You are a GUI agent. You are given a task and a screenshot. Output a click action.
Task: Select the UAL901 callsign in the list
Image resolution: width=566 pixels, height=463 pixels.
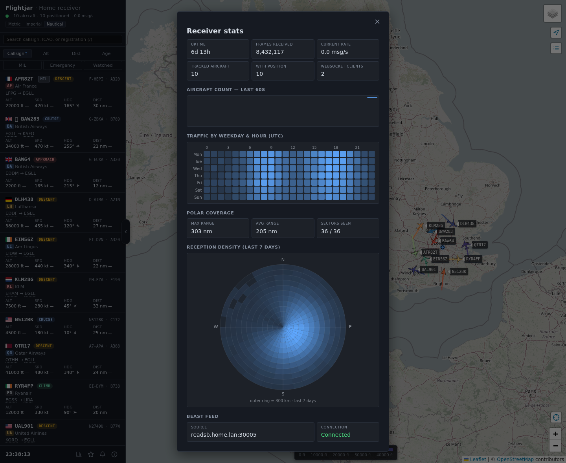(24, 426)
